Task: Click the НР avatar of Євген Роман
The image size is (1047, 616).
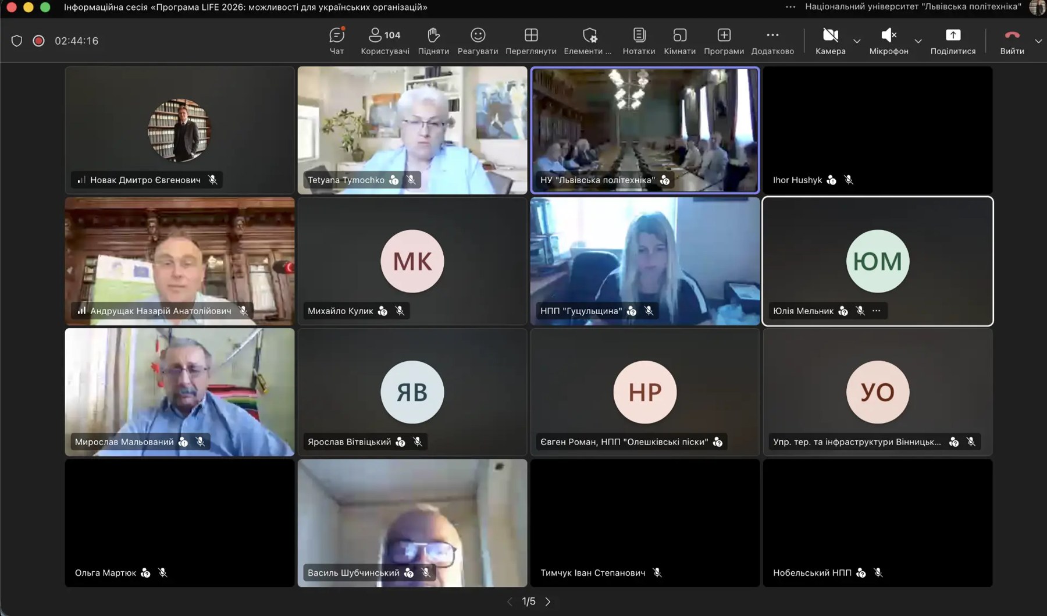Action: tap(645, 391)
